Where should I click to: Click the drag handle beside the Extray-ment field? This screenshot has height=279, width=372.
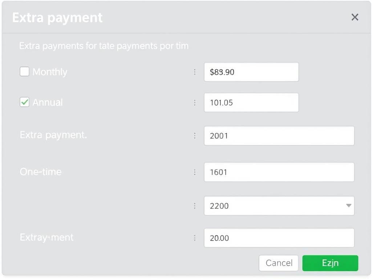[195, 238]
